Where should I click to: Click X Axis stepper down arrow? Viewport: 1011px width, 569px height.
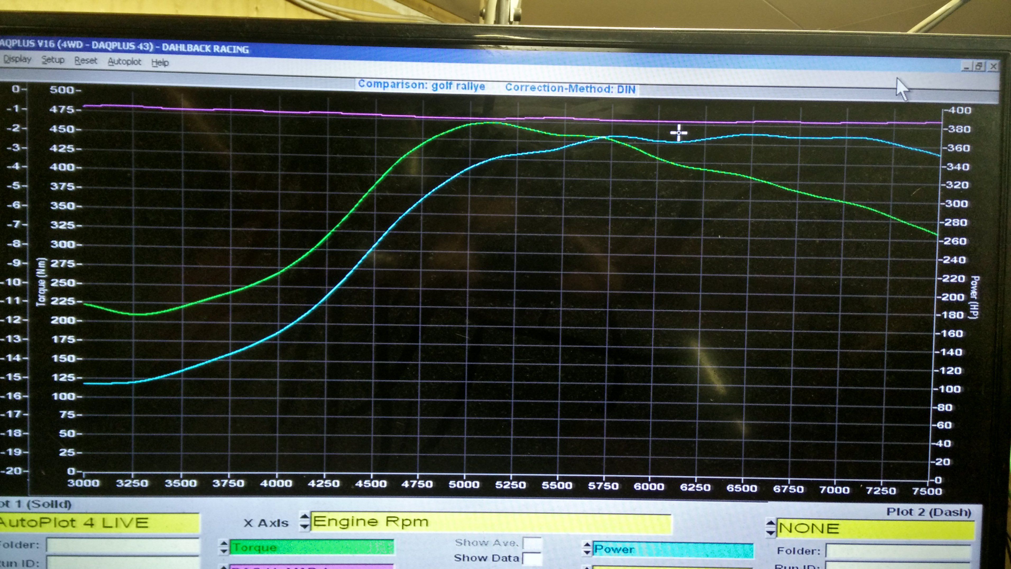pyautogui.click(x=304, y=526)
